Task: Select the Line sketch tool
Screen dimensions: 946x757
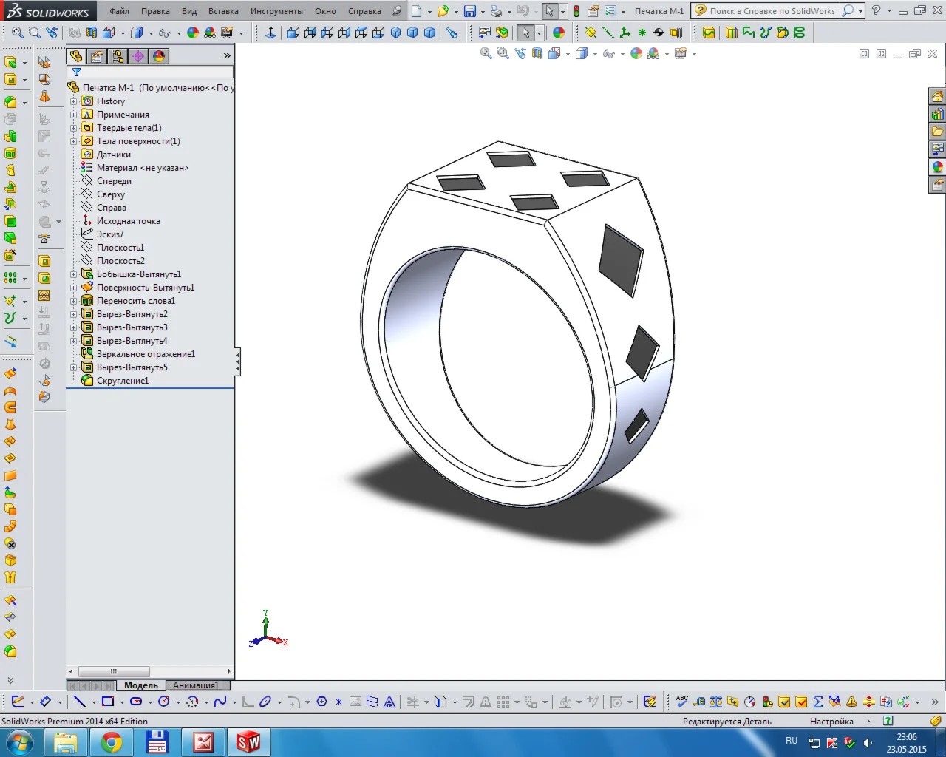Action: [80, 702]
